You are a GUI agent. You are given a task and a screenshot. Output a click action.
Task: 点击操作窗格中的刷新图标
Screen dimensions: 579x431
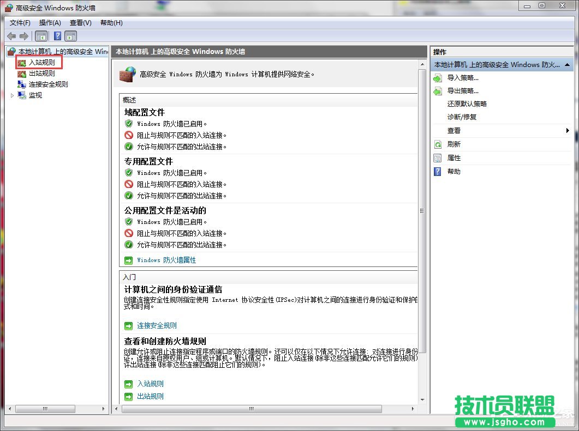click(x=437, y=144)
